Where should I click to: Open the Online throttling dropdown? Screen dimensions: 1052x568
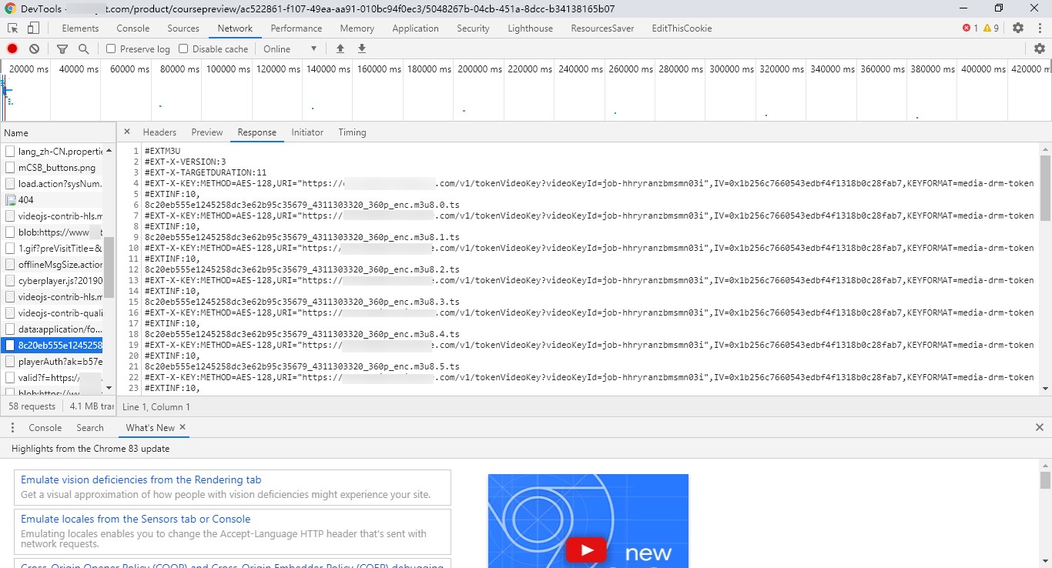click(x=290, y=48)
